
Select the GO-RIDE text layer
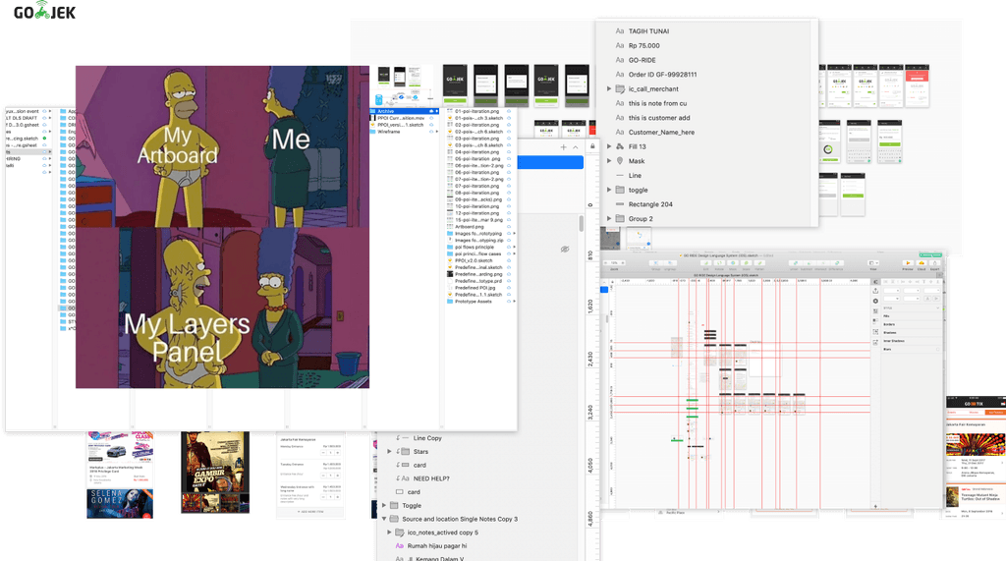point(642,60)
